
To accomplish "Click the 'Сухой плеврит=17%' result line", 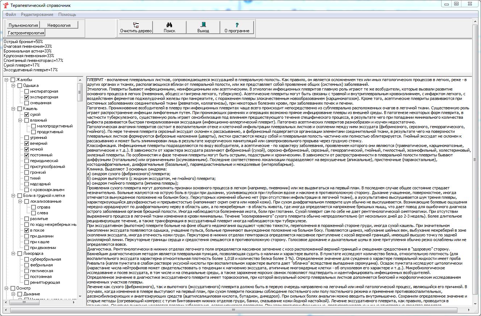I will pyautogui.click(x=22, y=66).
